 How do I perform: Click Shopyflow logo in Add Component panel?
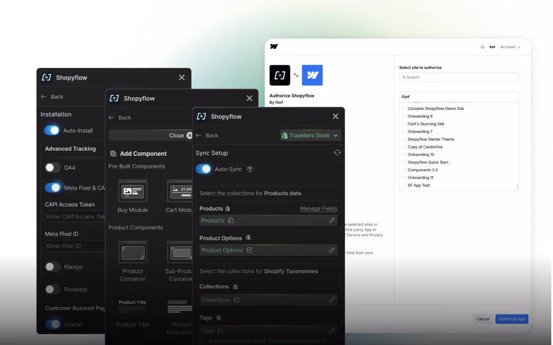pyautogui.click(x=114, y=98)
